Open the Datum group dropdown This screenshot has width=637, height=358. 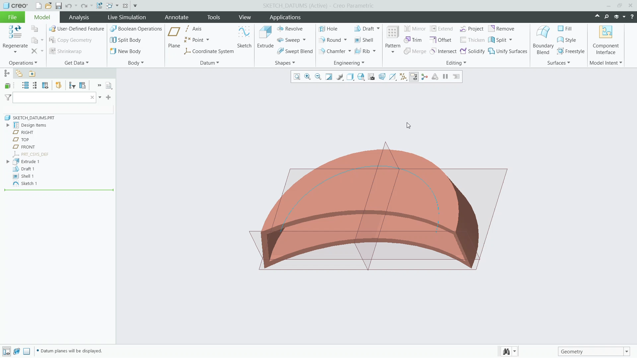coord(209,63)
